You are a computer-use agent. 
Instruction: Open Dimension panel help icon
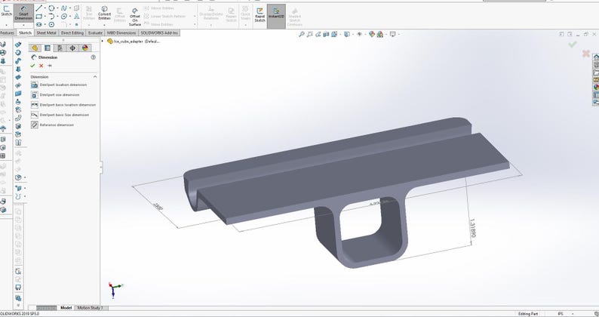(94, 57)
